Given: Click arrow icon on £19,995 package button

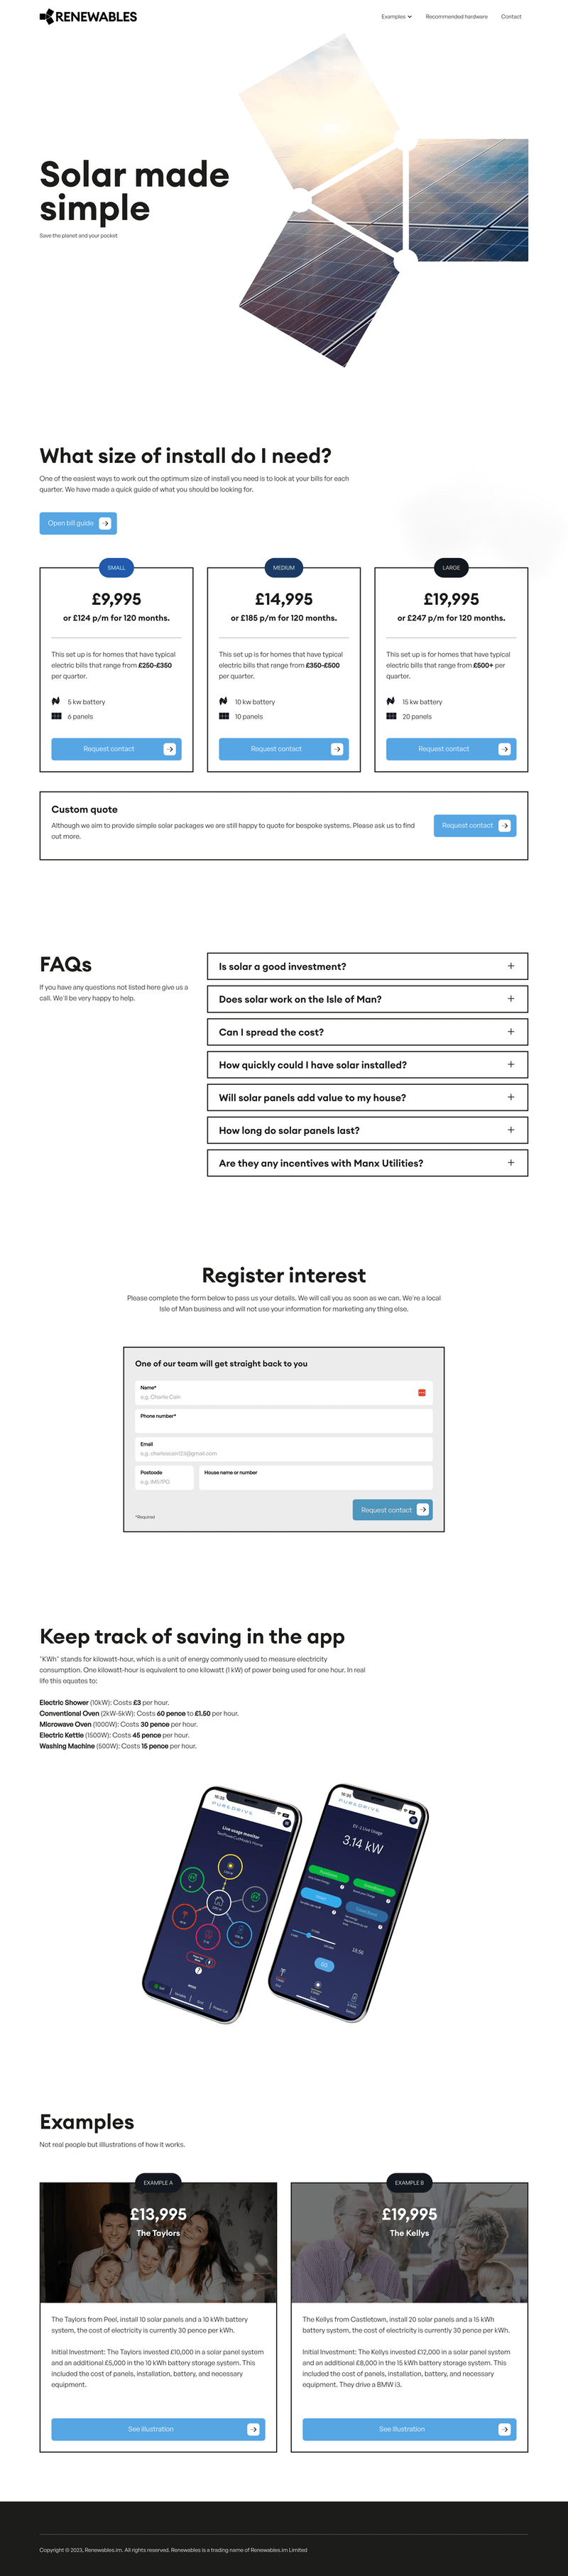Looking at the screenshot, I should pos(505,749).
